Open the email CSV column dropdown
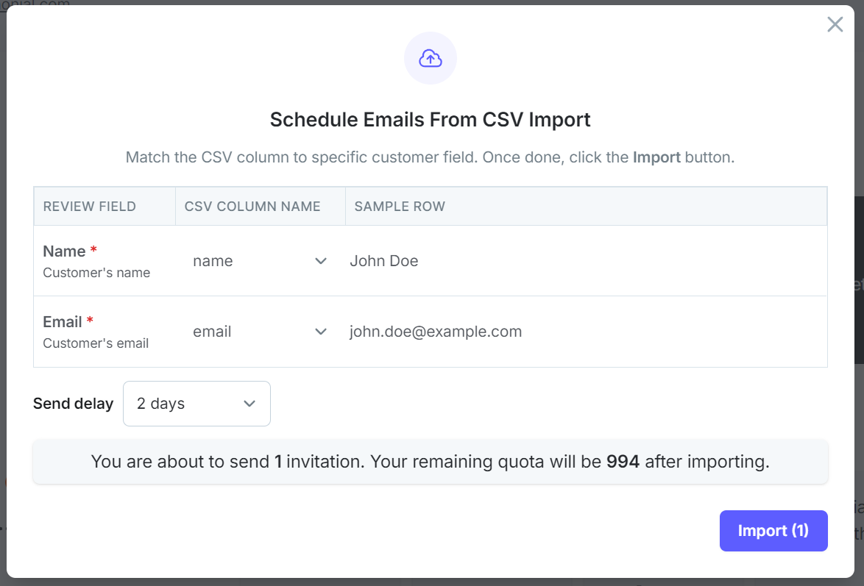This screenshot has height=586, width=864. 260,332
